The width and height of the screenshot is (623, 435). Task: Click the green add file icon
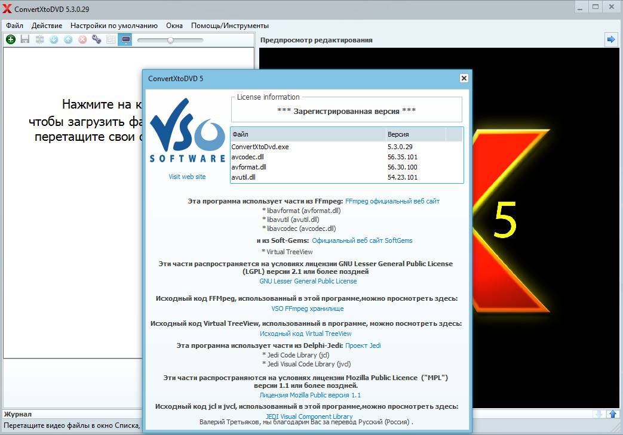click(11, 39)
